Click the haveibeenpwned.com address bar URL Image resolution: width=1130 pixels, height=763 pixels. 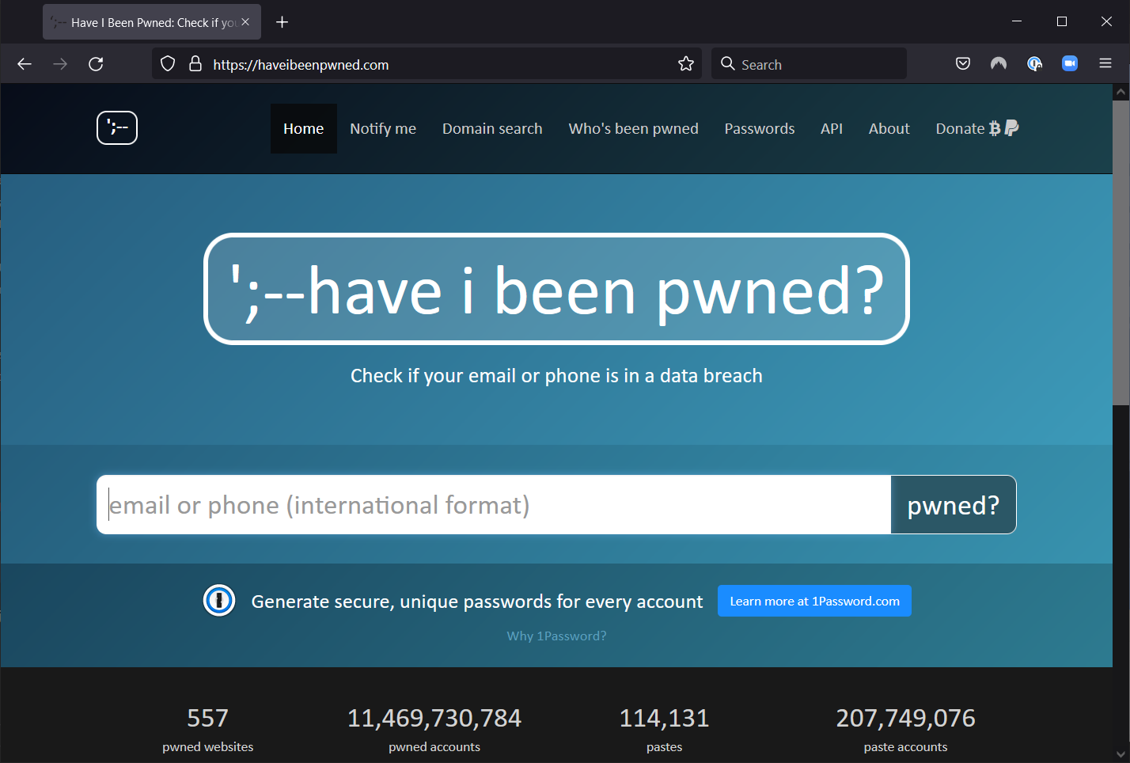point(301,65)
